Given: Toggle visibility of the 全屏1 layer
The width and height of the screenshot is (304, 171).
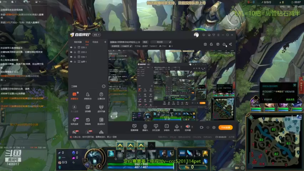Looking at the screenshot, I should point(71,62).
